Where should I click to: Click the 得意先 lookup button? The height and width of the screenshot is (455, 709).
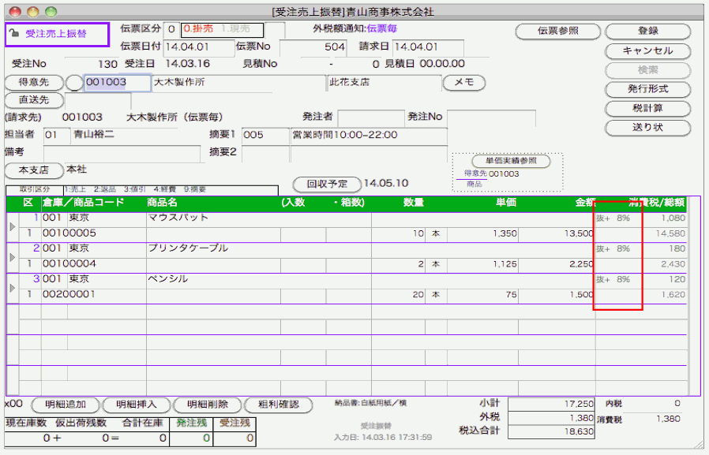[34, 83]
